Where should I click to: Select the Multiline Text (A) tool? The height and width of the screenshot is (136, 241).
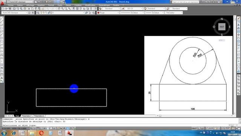pyautogui.click(x=2, y=78)
